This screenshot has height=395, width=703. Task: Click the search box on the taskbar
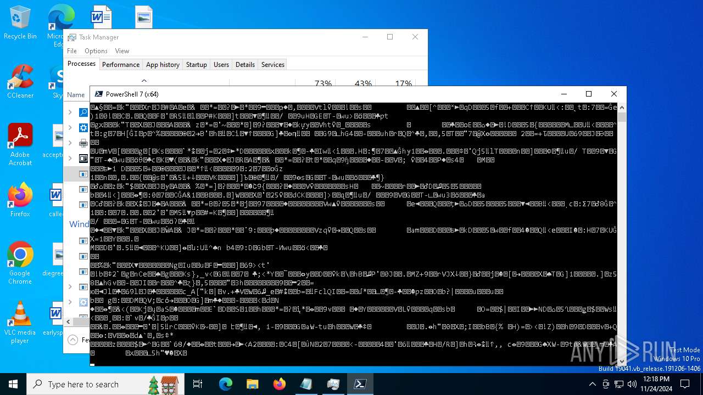(104, 384)
